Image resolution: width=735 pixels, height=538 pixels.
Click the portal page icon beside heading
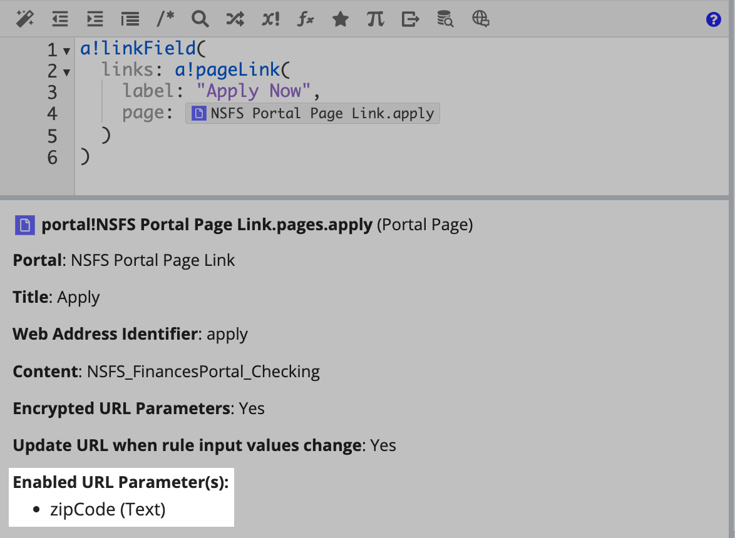click(x=25, y=225)
